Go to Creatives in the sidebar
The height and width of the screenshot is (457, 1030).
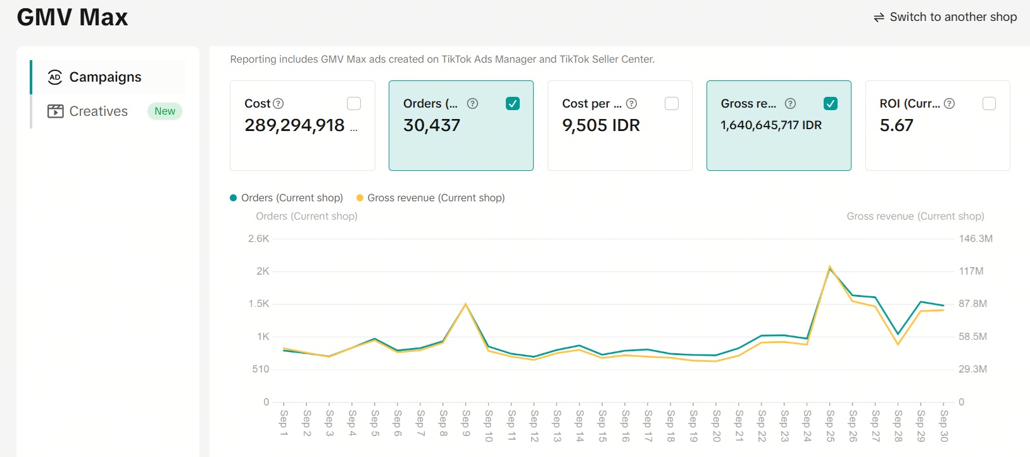[108, 111]
